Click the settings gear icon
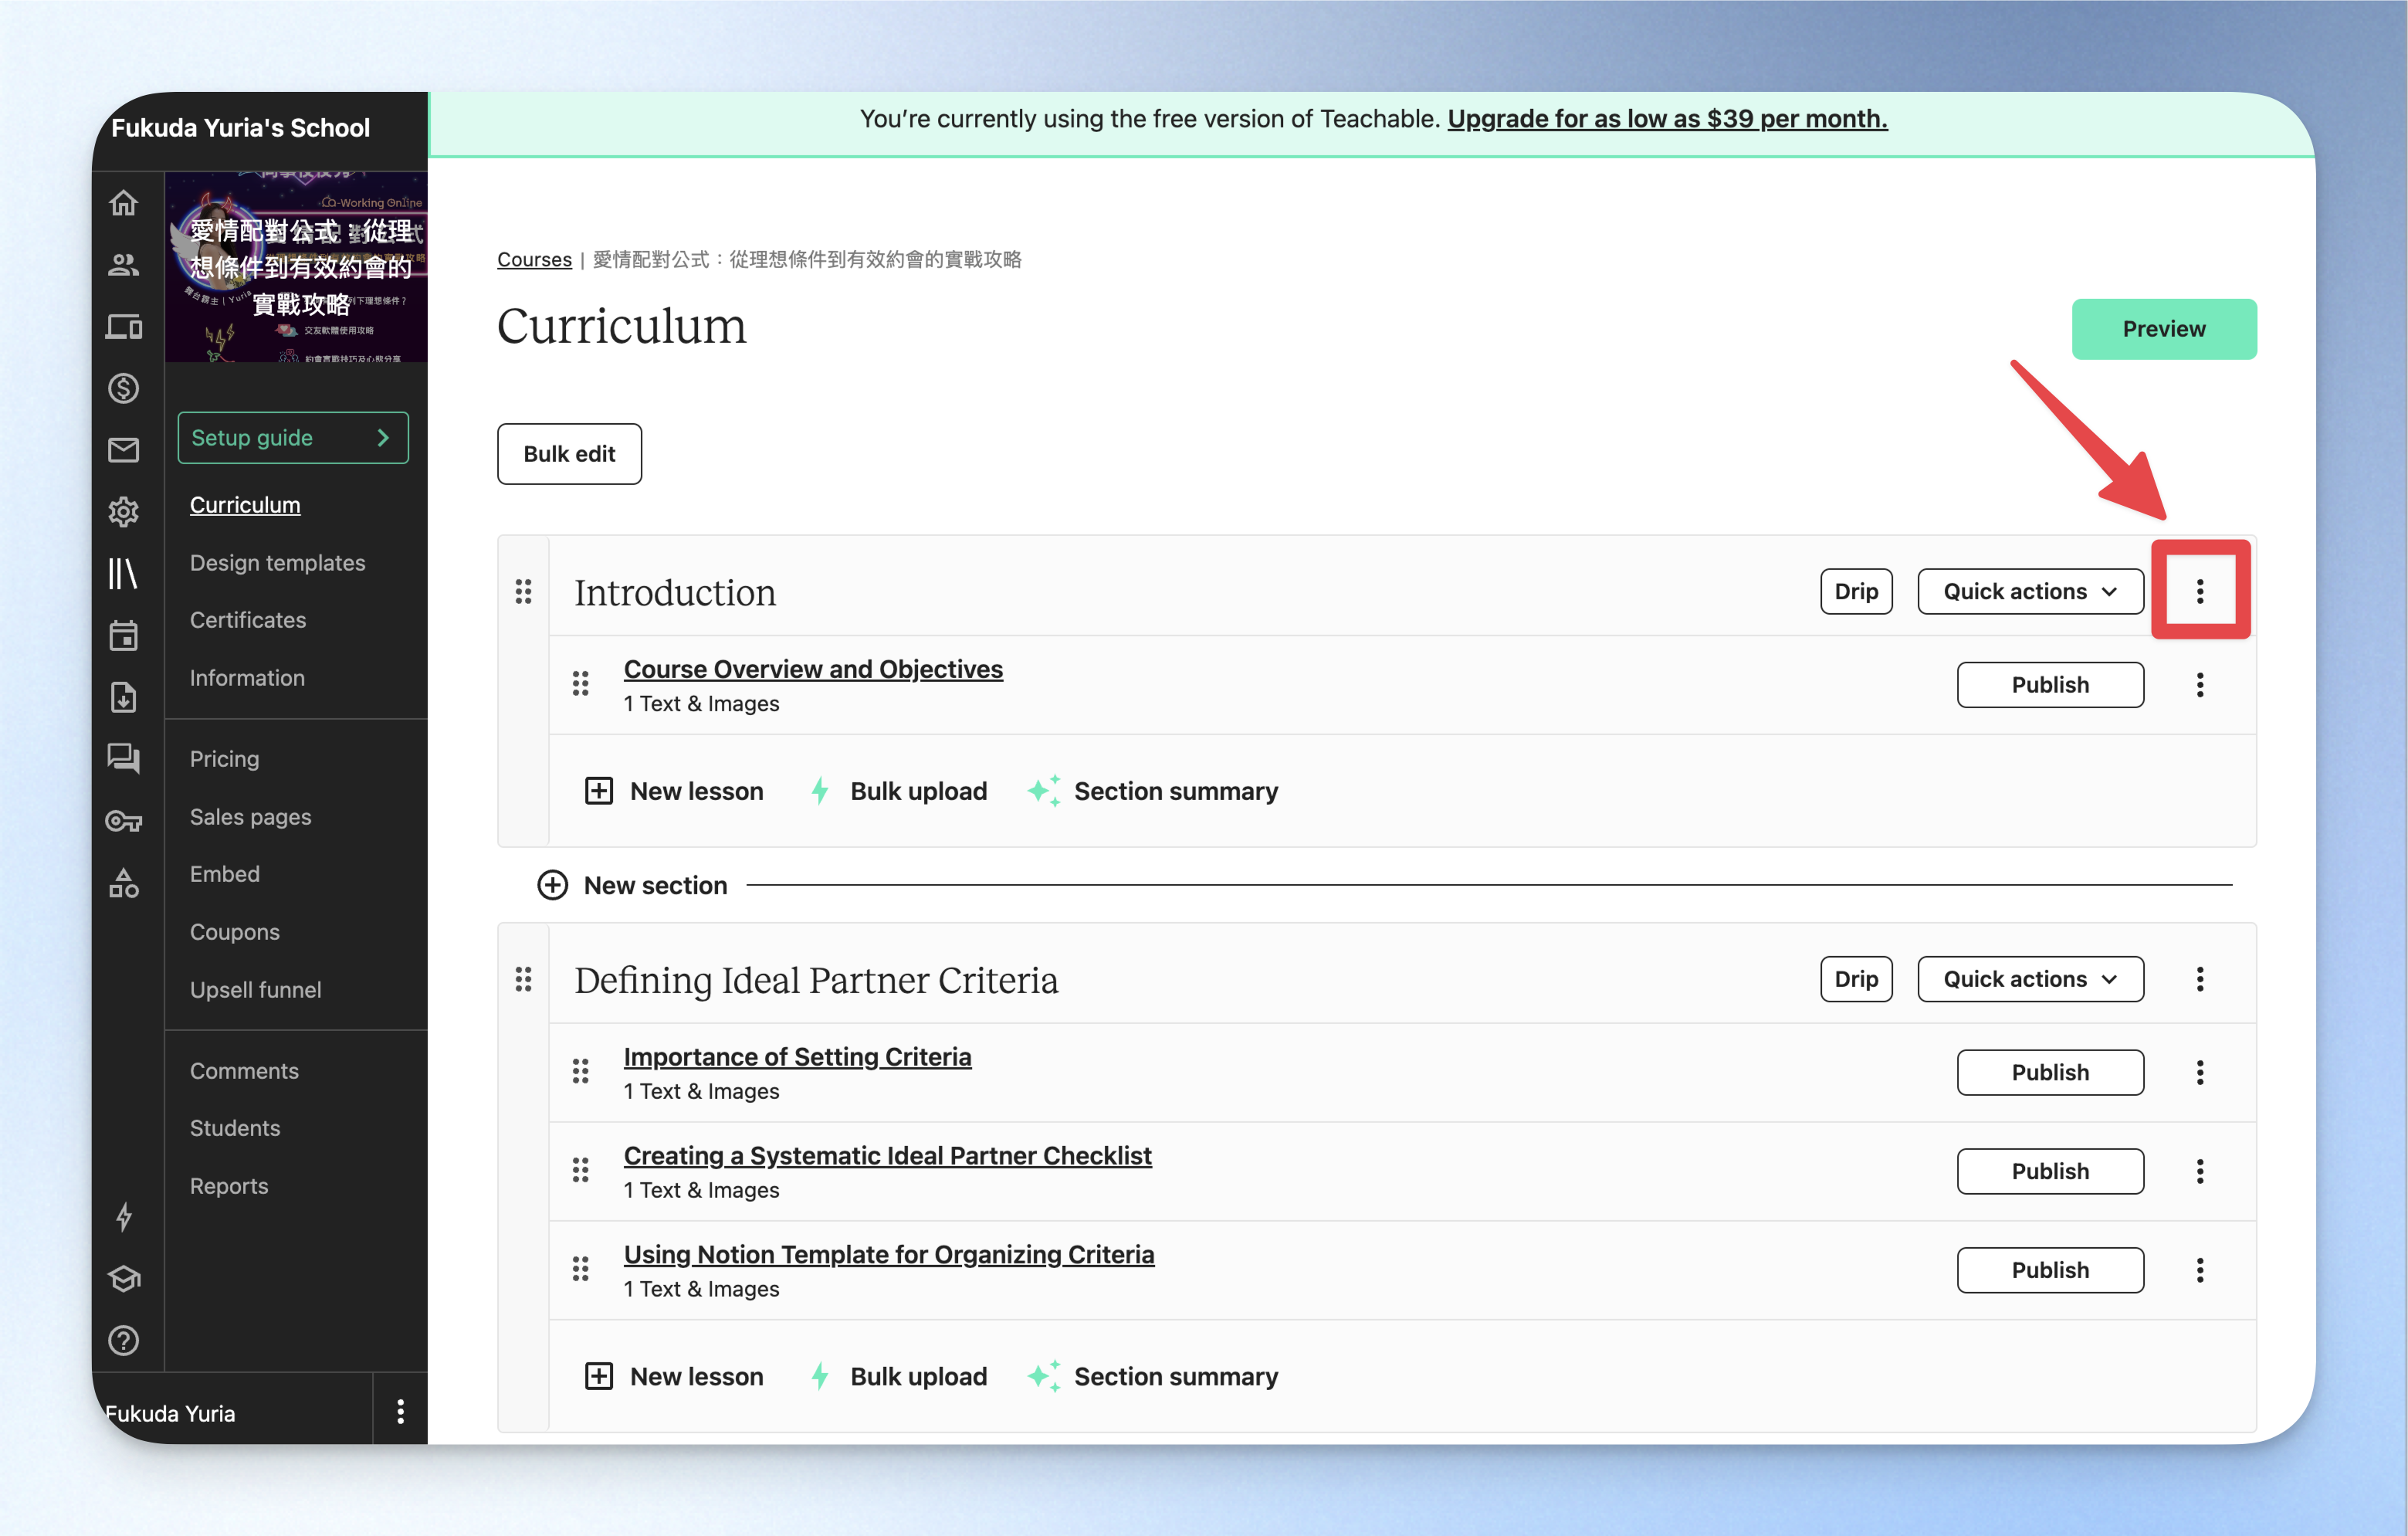This screenshot has width=2408, height=1536. point(123,512)
